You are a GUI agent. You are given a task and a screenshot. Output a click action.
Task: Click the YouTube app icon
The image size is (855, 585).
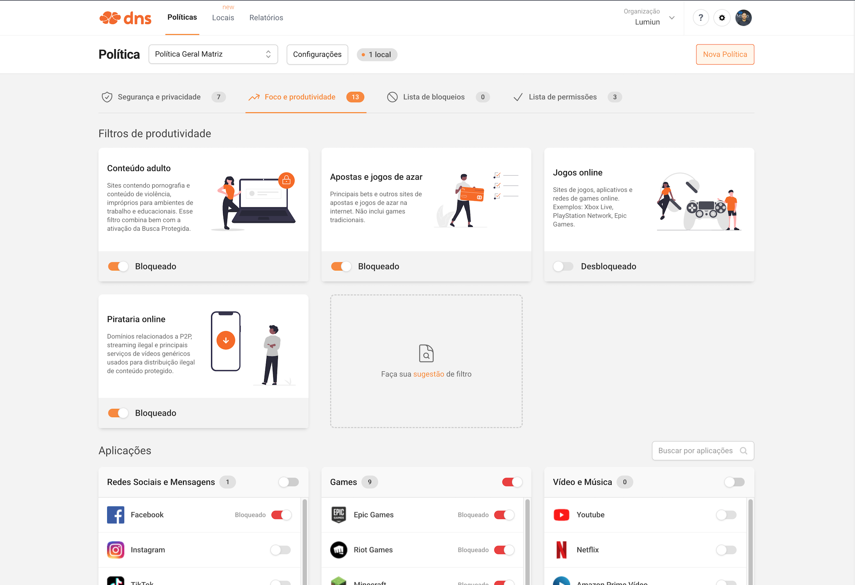click(561, 515)
